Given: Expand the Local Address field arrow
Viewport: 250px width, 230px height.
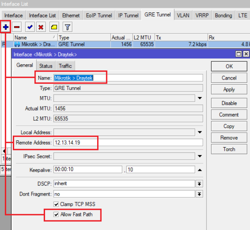Looking at the screenshot, I should pos(200,133).
